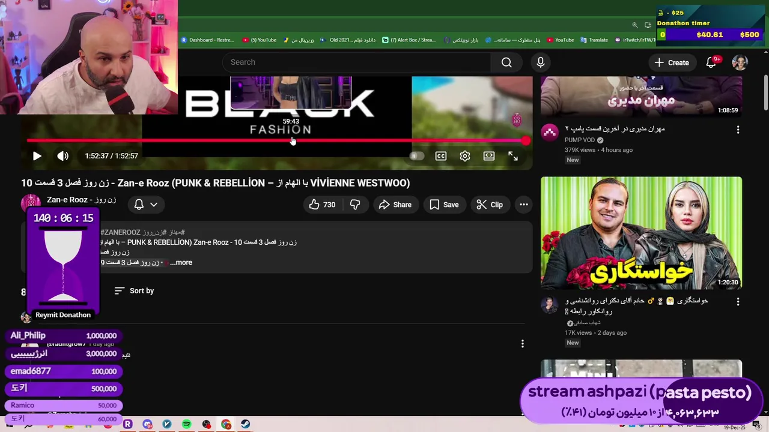This screenshot has width=769, height=432.
Task: Open the (7) Alert Box / Strea... bookmark
Action: click(409, 40)
